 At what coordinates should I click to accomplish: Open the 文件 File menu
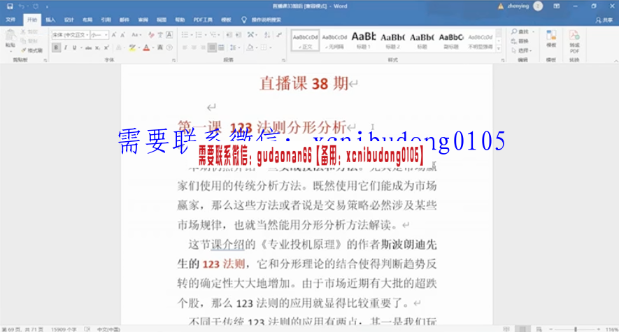coord(10,20)
